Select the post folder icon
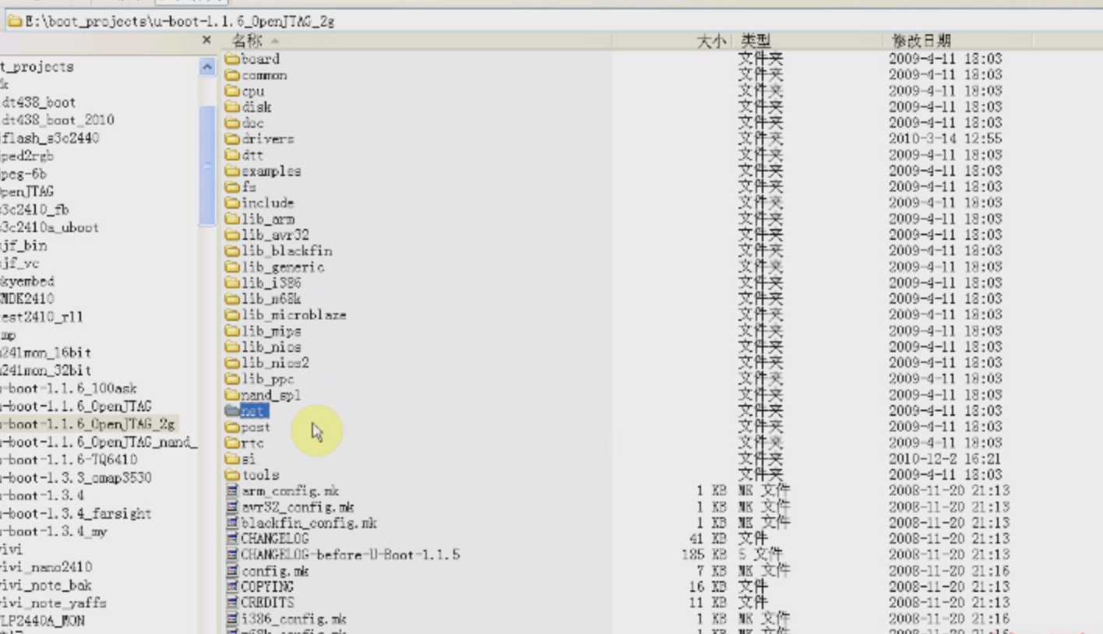Screen dimensions: 1103x634 coord(232,427)
